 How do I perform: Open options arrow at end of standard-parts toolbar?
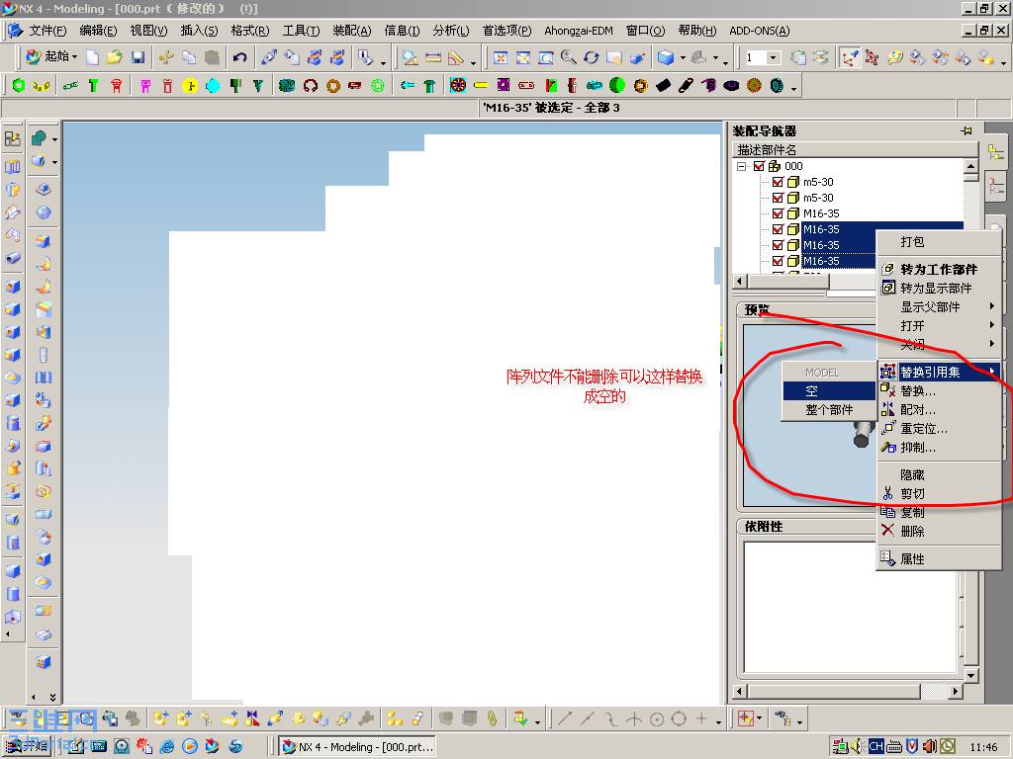pyautogui.click(x=794, y=87)
